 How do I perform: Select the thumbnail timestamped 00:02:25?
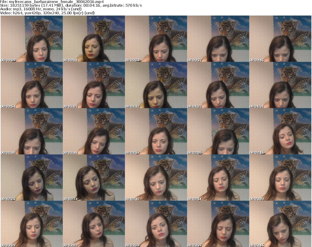(x=32, y=178)
